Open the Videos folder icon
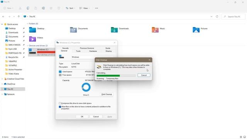 point(32,39)
